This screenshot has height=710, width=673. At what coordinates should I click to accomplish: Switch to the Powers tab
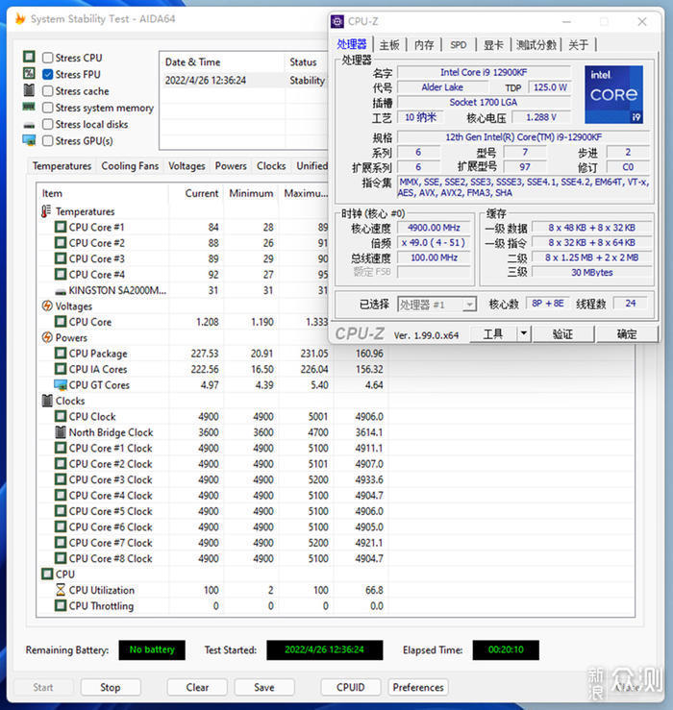(x=231, y=166)
